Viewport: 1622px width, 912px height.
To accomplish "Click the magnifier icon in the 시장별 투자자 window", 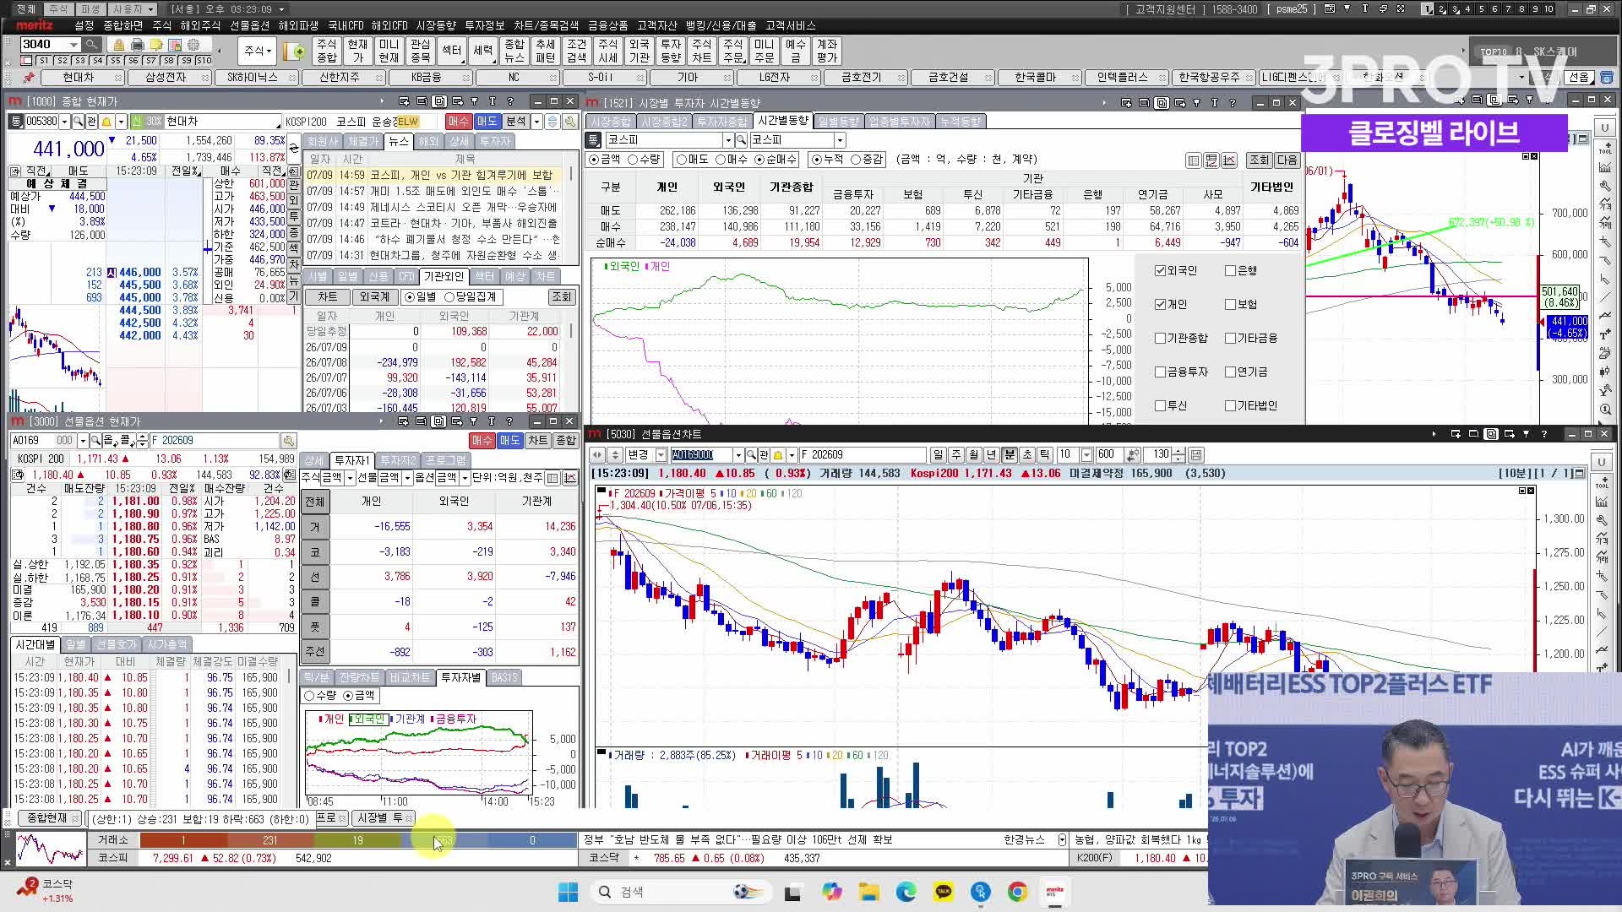I will [741, 140].
